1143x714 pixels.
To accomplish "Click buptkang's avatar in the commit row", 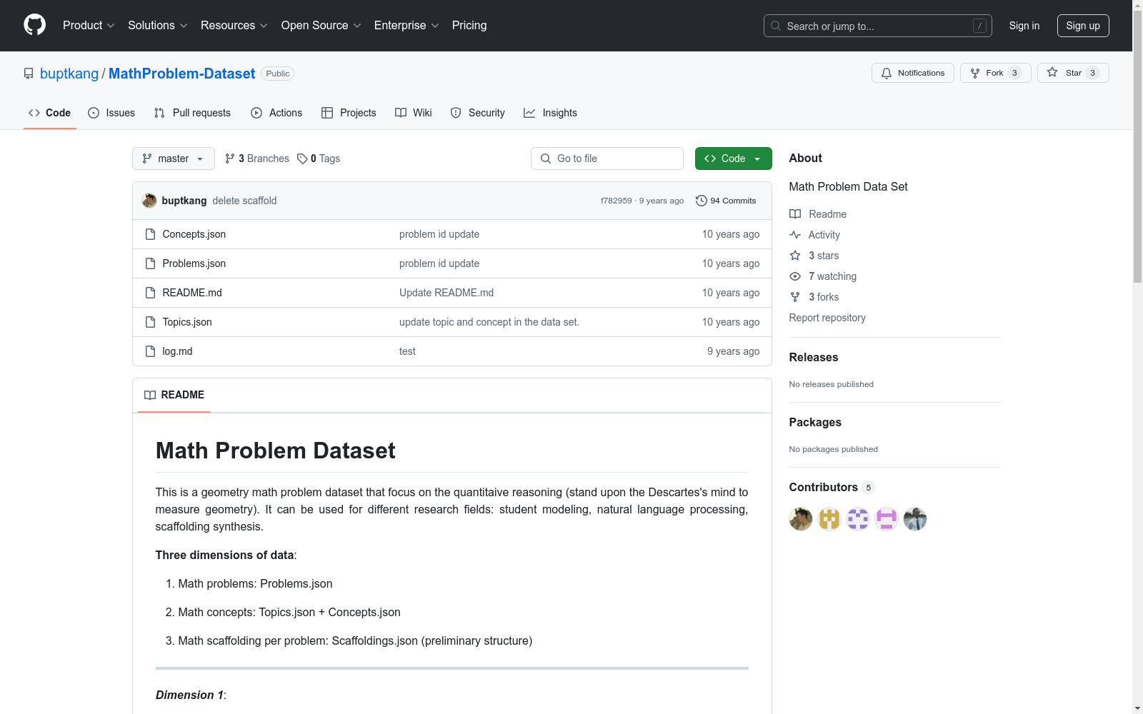I will pyautogui.click(x=149, y=201).
